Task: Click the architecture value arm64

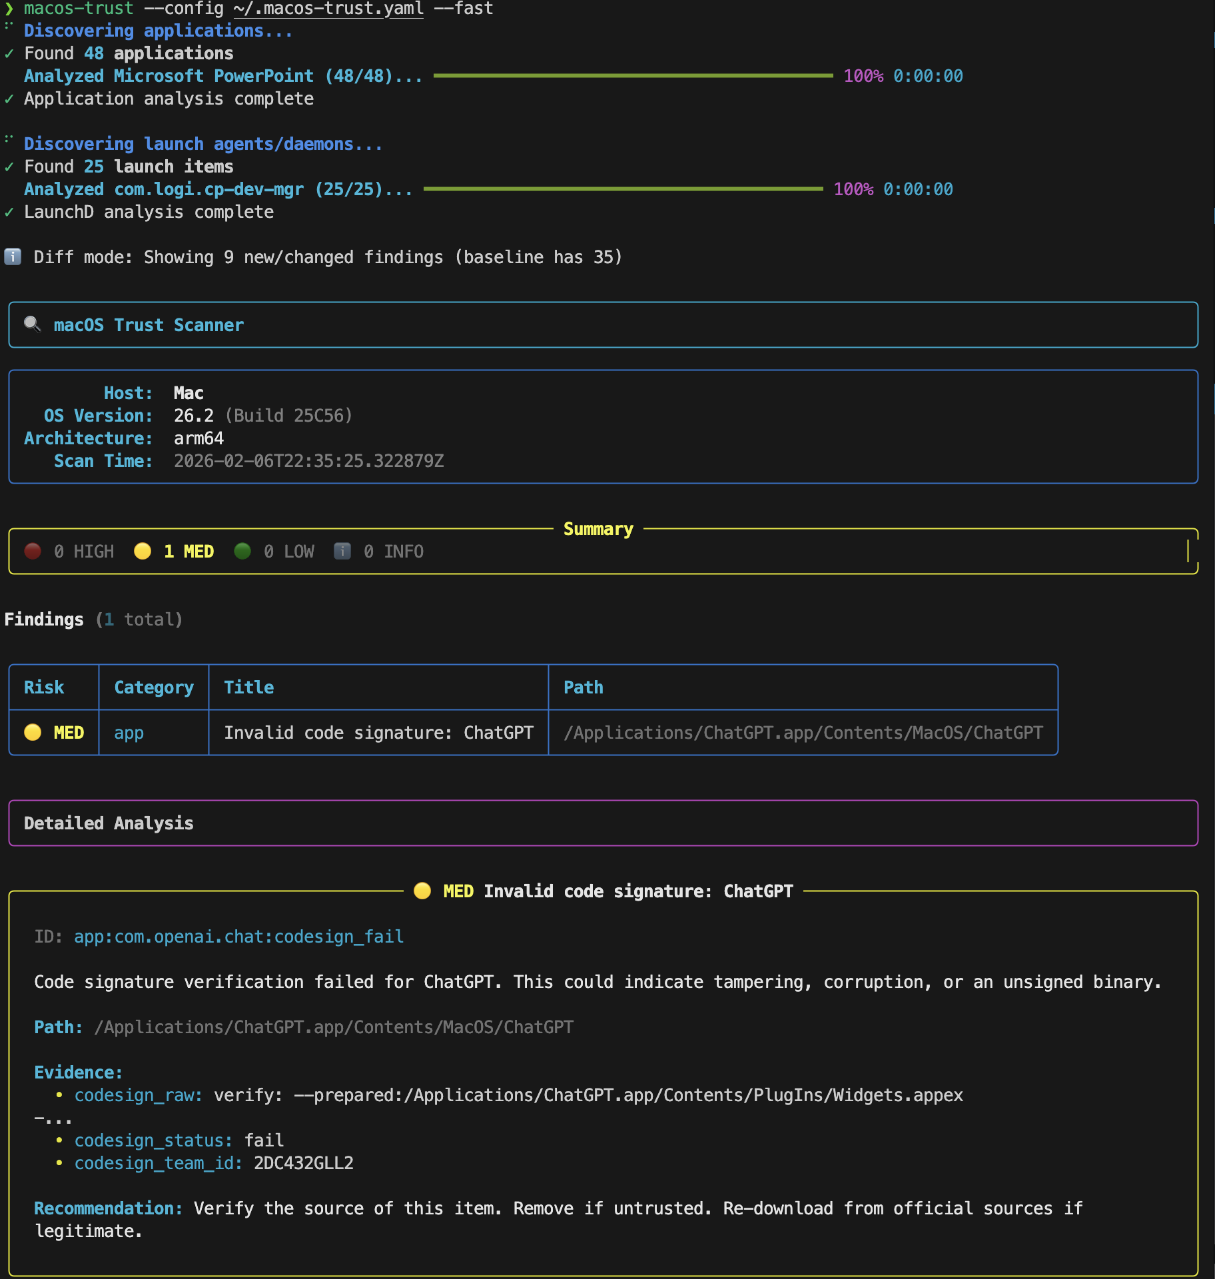Action: [199, 438]
